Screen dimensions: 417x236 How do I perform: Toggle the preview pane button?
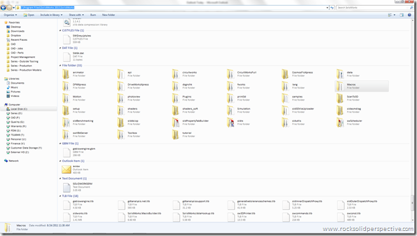coord(402,15)
